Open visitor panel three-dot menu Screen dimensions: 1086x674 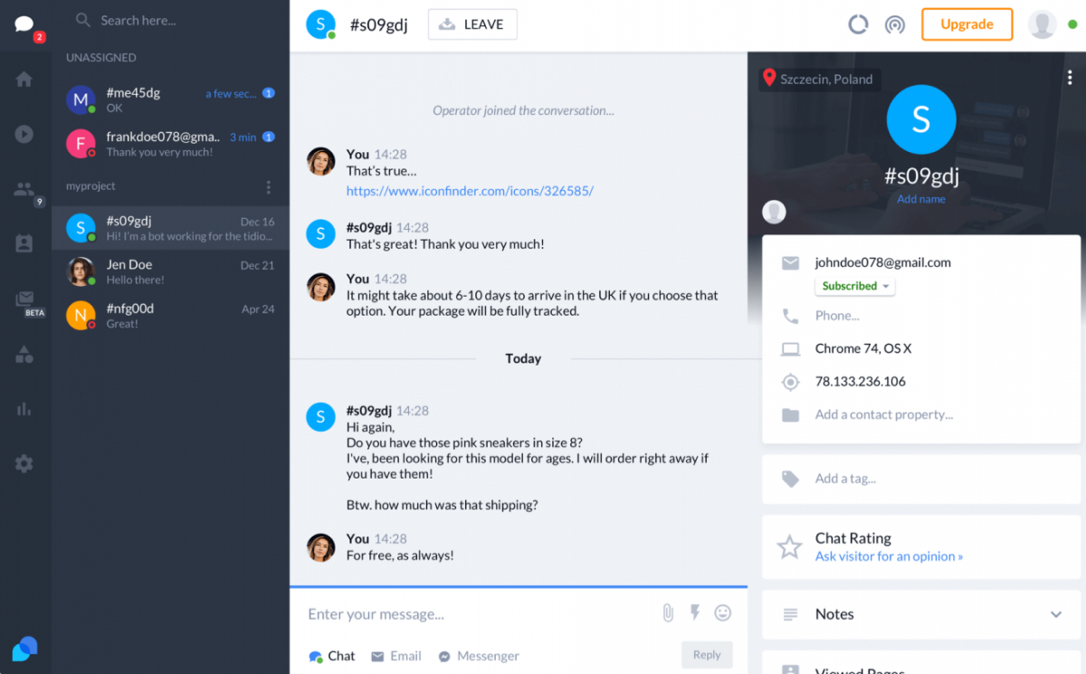click(x=1069, y=78)
